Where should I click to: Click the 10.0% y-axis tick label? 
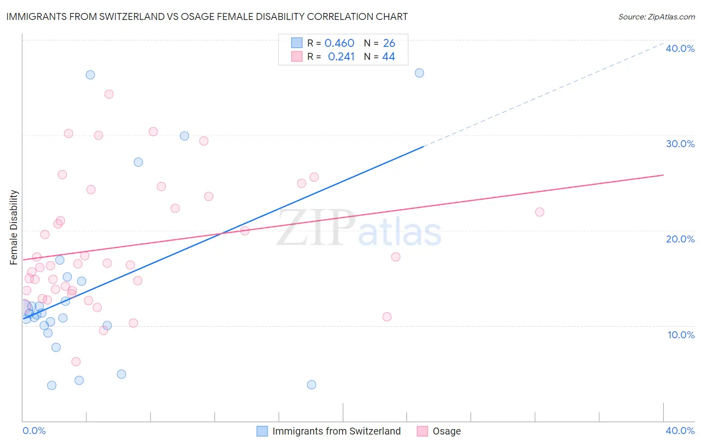pyautogui.click(x=681, y=335)
